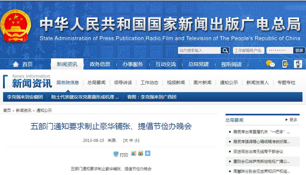Image resolution: width=306 pixels, height=175 pixels.
Task: Click the printer icon next to 打印
Action: tap(116, 154)
